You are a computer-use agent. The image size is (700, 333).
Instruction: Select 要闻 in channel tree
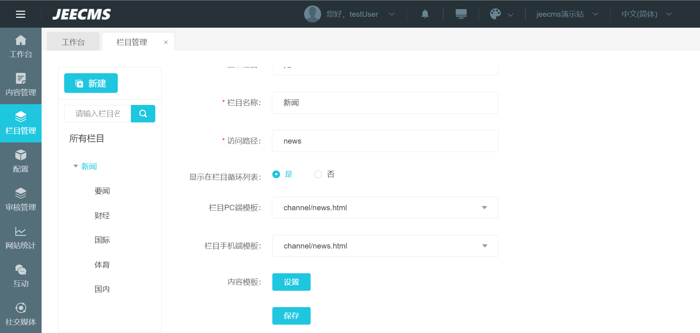[x=102, y=191]
